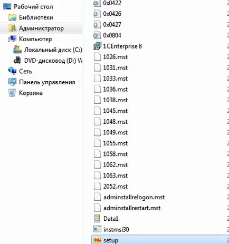The width and height of the screenshot is (229, 244).
Task: Select the file name 1048.mst
Action: coord(116,122)
